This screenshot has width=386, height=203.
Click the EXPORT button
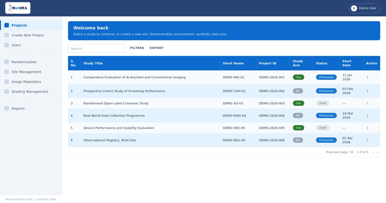click(x=157, y=48)
